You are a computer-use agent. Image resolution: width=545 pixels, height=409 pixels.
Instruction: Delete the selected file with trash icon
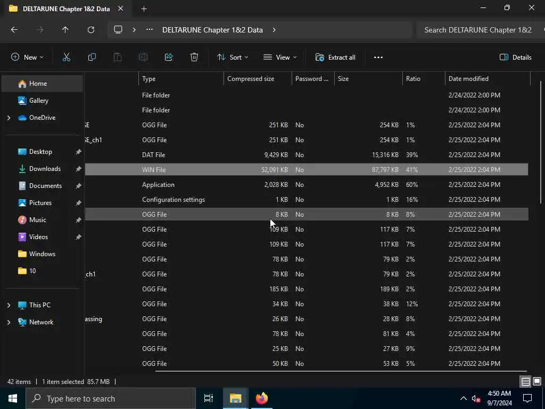(194, 58)
